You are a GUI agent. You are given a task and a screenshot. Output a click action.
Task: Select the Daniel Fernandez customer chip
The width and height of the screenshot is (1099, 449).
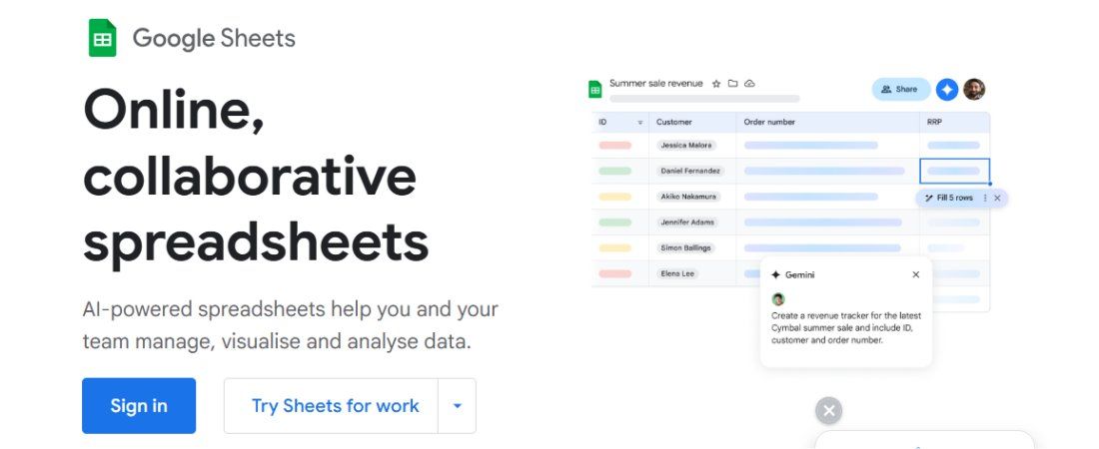[690, 171]
